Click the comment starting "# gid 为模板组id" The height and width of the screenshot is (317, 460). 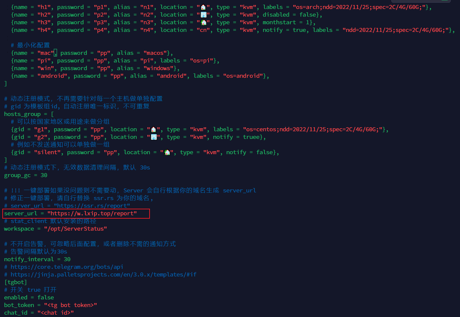(x=77, y=106)
